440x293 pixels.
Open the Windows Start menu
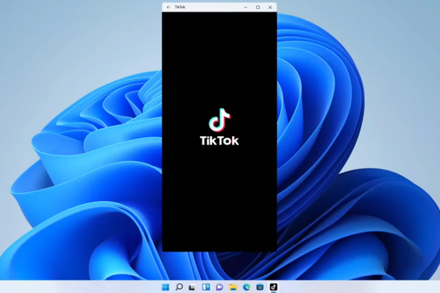point(166,287)
